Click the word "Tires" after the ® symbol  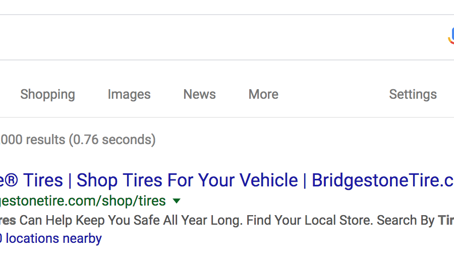click(x=43, y=180)
